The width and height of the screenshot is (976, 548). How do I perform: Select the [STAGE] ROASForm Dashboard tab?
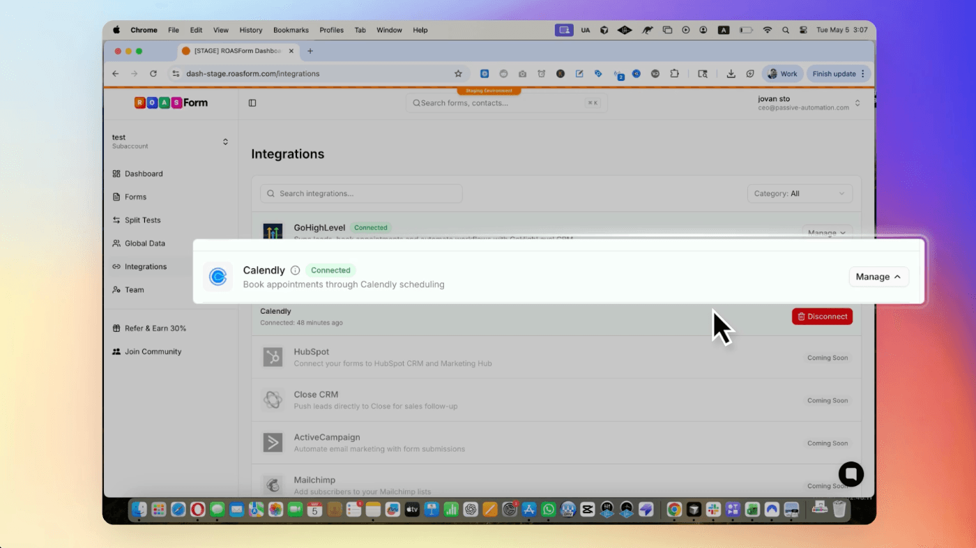coord(237,51)
